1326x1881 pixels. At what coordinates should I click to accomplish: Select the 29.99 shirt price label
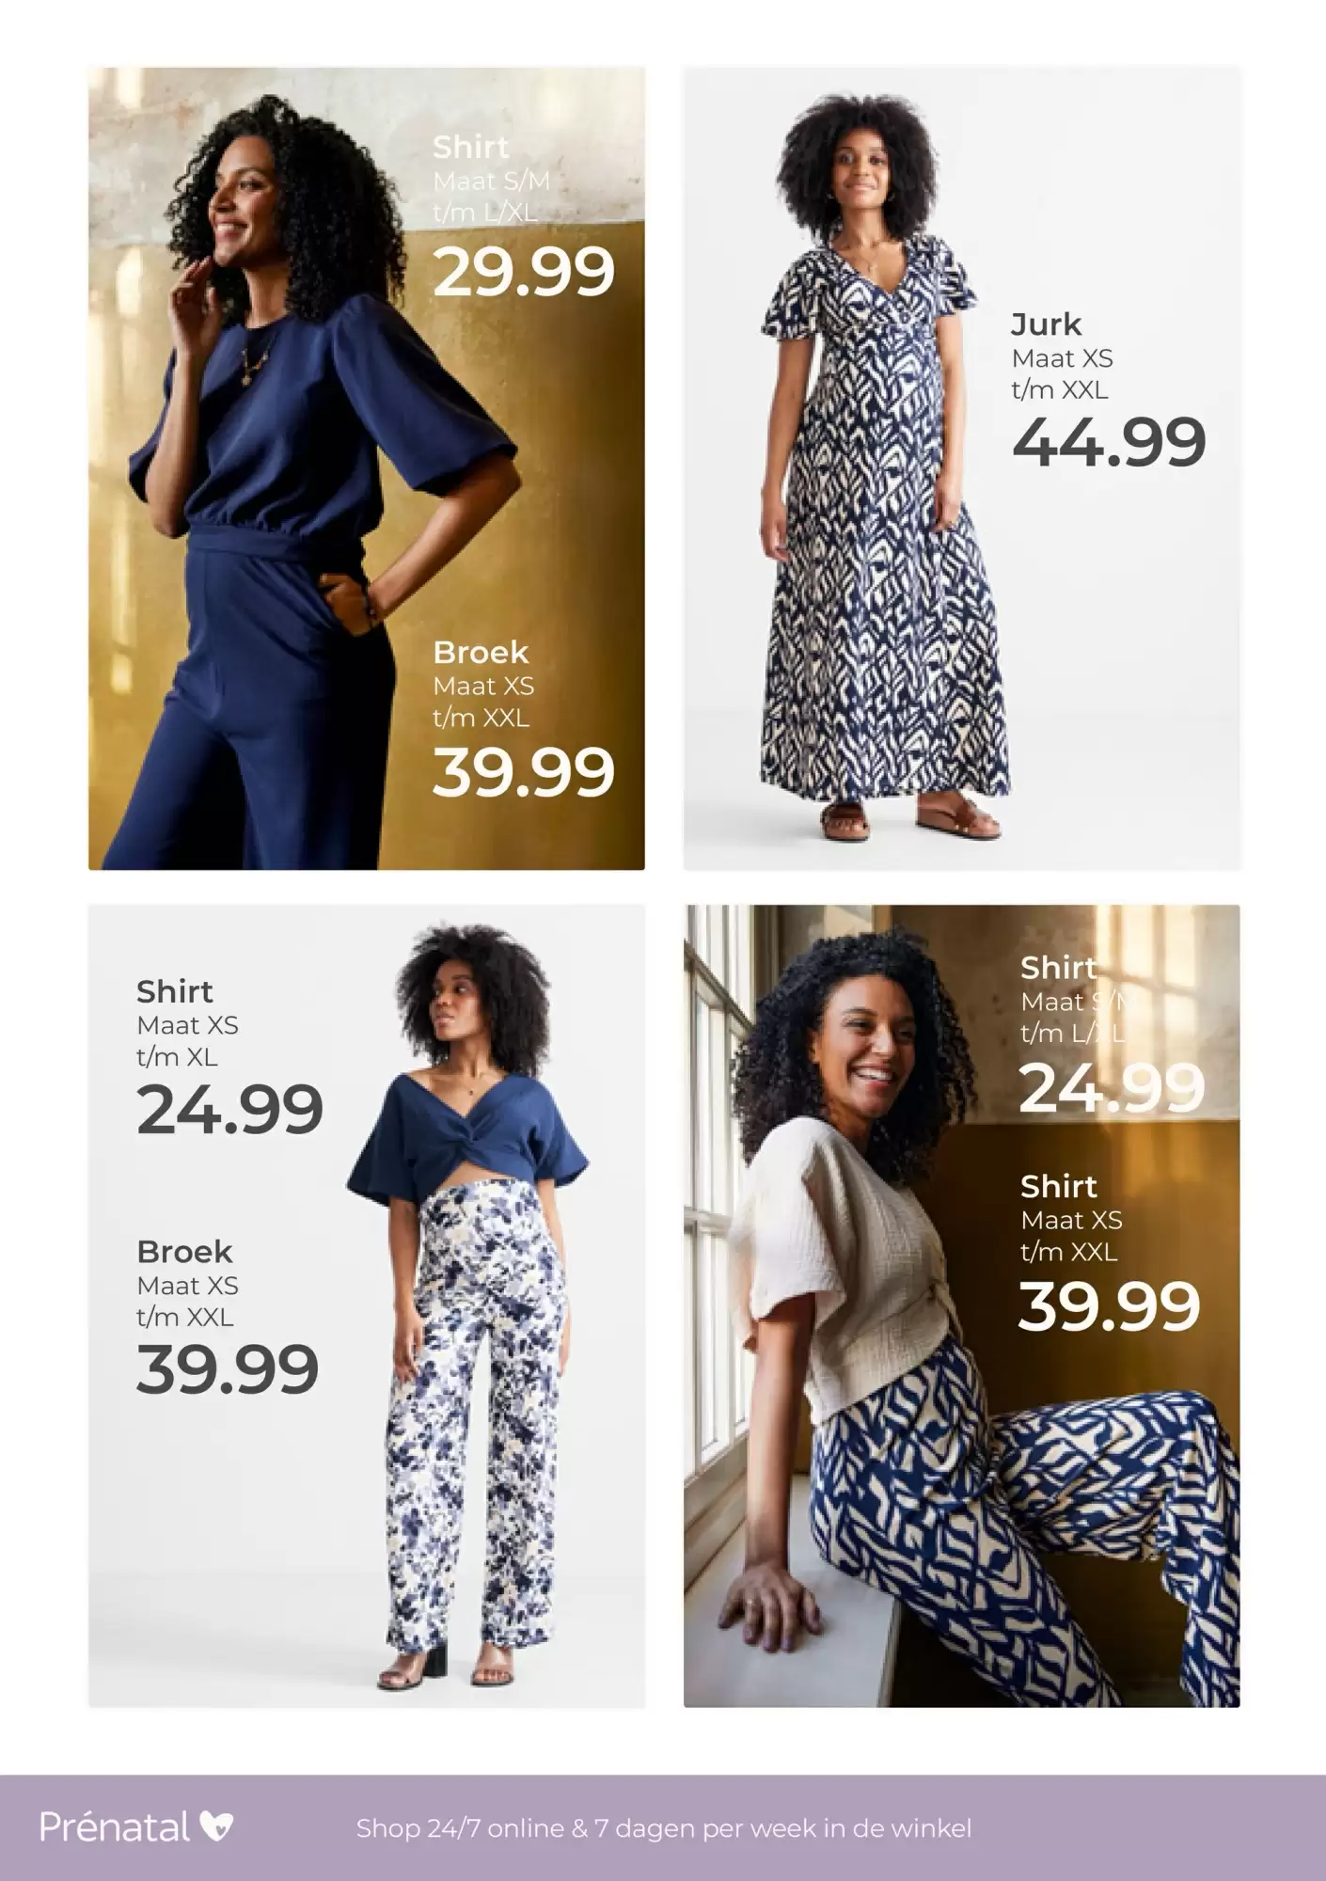[524, 272]
